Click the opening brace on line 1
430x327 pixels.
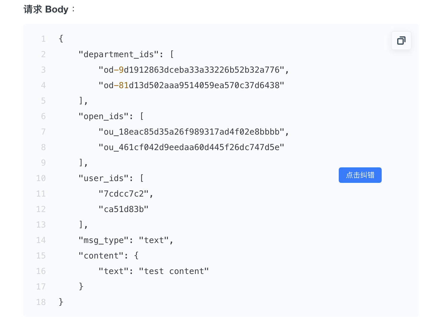click(61, 39)
